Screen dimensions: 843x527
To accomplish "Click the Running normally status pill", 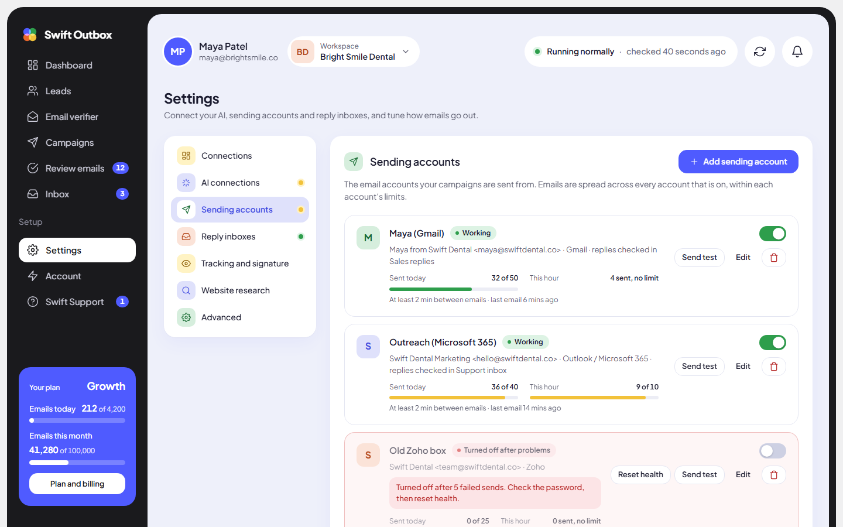I will tap(631, 52).
